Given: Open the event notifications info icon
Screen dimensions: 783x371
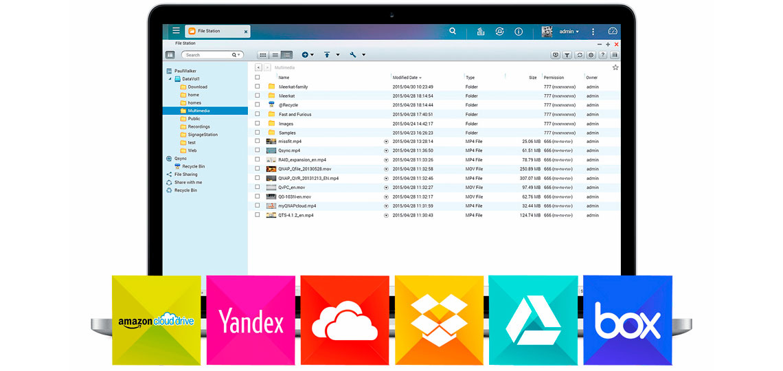Looking at the screenshot, I should (519, 32).
